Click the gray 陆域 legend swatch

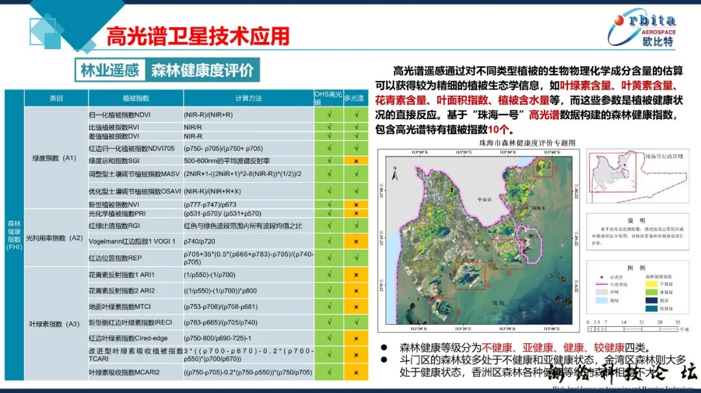(x=602, y=292)
